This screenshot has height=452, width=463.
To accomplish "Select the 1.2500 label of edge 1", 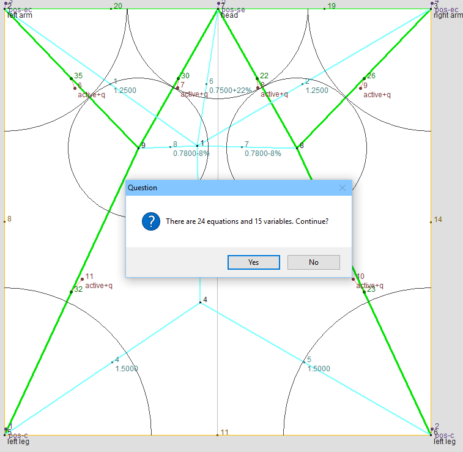I will pos(125,91).
